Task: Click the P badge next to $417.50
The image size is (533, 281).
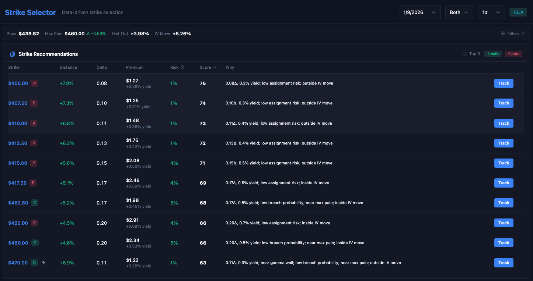Action: [33, 183]
